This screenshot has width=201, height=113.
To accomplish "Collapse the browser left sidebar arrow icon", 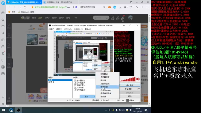I will [3, 104].
